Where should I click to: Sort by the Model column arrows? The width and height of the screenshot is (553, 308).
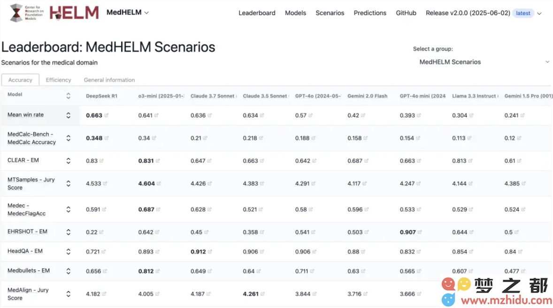pyautogui.click(x=69, y=96)
